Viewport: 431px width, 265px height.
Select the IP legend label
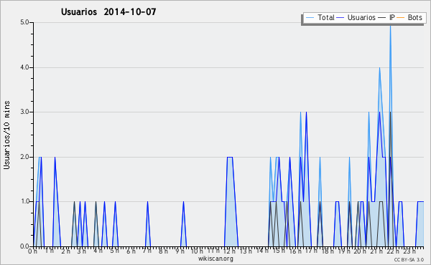coord(392,17)
